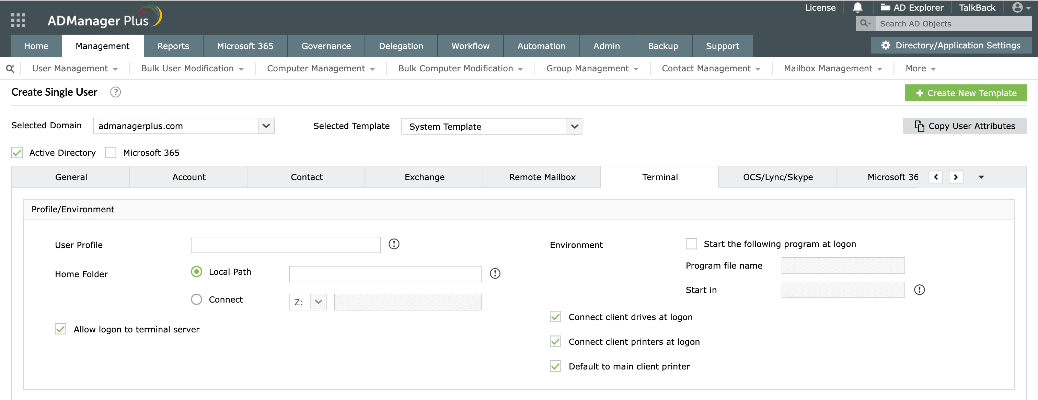Viewport: 1038px width, 400px height.
Task: Click Create New Template button
Action: [966, 93]
